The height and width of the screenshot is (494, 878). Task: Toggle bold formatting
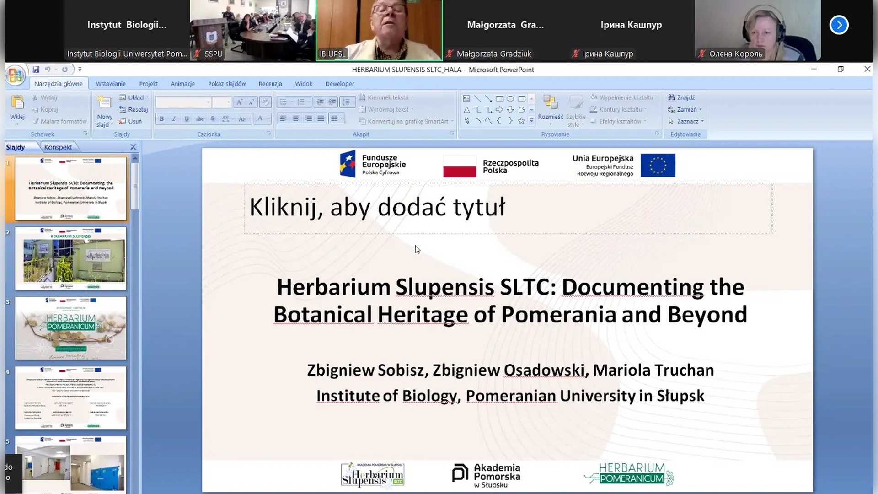tap(161, 119)
